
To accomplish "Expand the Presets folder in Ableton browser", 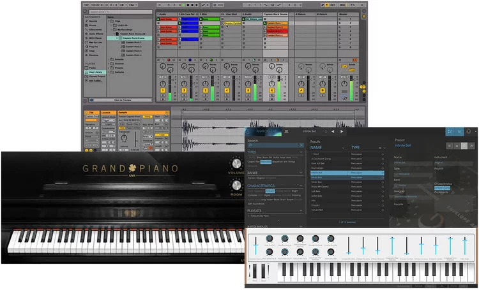I will (109, 68).
